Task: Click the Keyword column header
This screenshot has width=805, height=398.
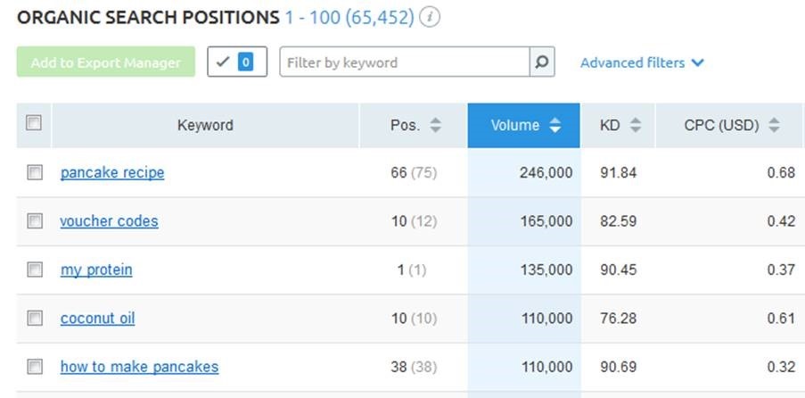Action: pos(205,126)
